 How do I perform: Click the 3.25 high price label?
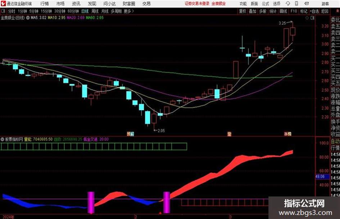282,23
